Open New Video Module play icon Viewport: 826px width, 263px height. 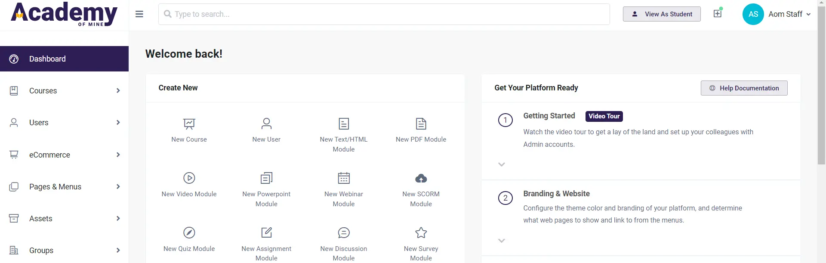point(189,178)
